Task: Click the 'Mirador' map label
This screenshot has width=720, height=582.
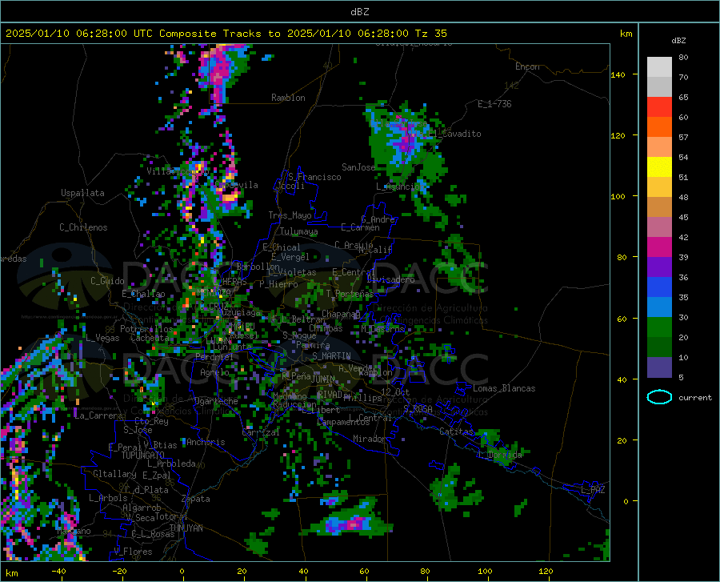Action: pyautogui.click(x=369, y=439)
